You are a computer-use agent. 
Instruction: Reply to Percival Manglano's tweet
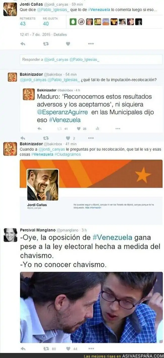[23, 349]
